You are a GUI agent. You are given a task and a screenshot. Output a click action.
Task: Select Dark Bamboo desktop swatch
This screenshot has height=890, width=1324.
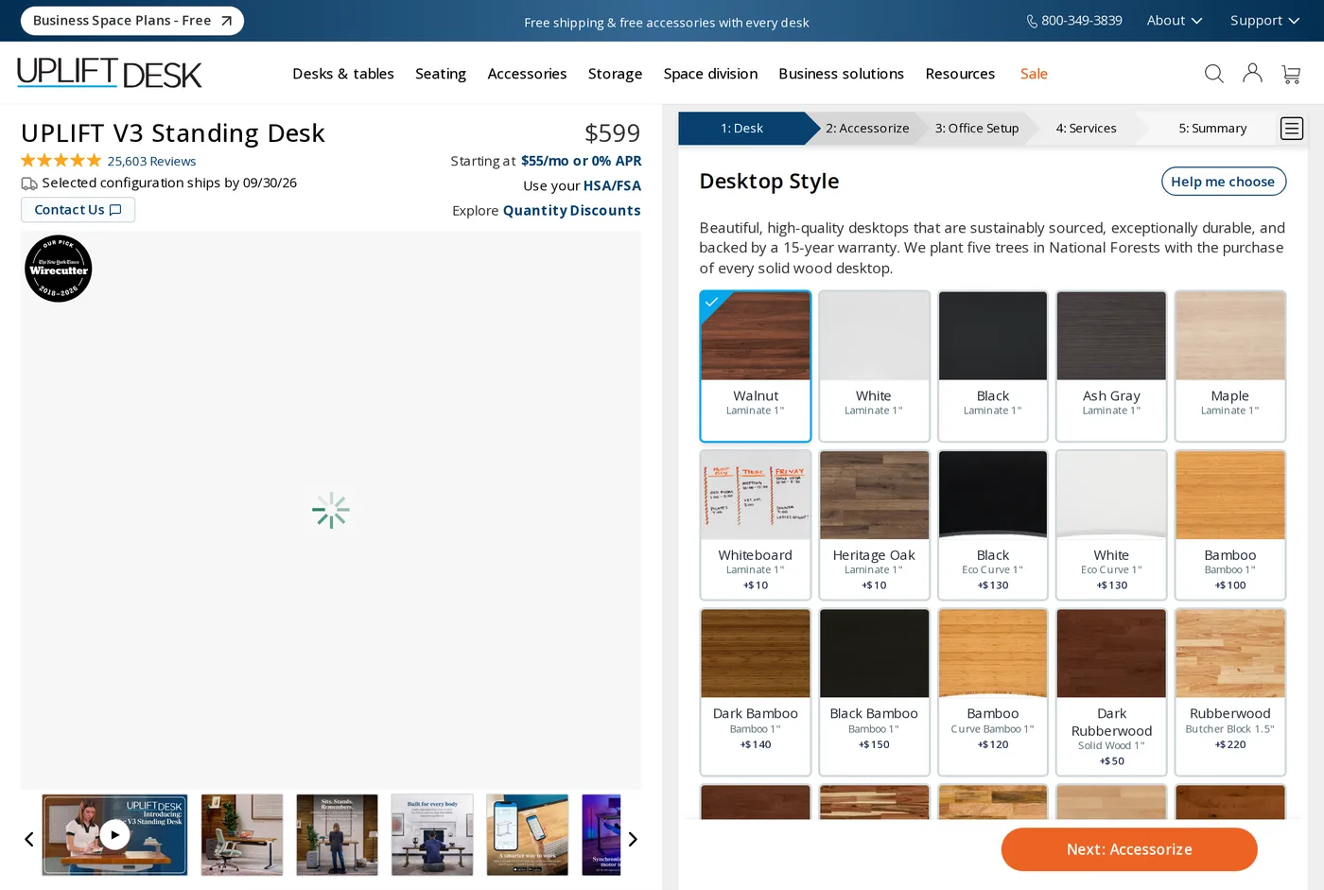756,692
